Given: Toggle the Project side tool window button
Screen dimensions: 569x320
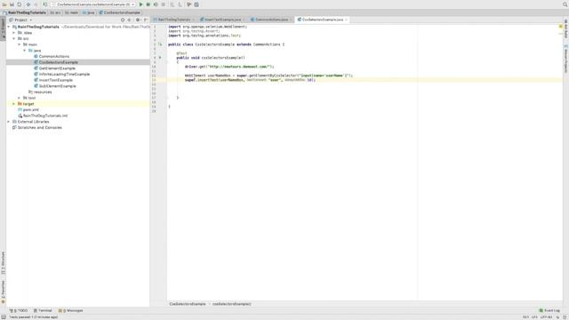Looking at the screenshot, I should point(3,28).
